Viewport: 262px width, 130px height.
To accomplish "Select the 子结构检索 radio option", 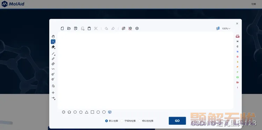I will coord(128,121).
